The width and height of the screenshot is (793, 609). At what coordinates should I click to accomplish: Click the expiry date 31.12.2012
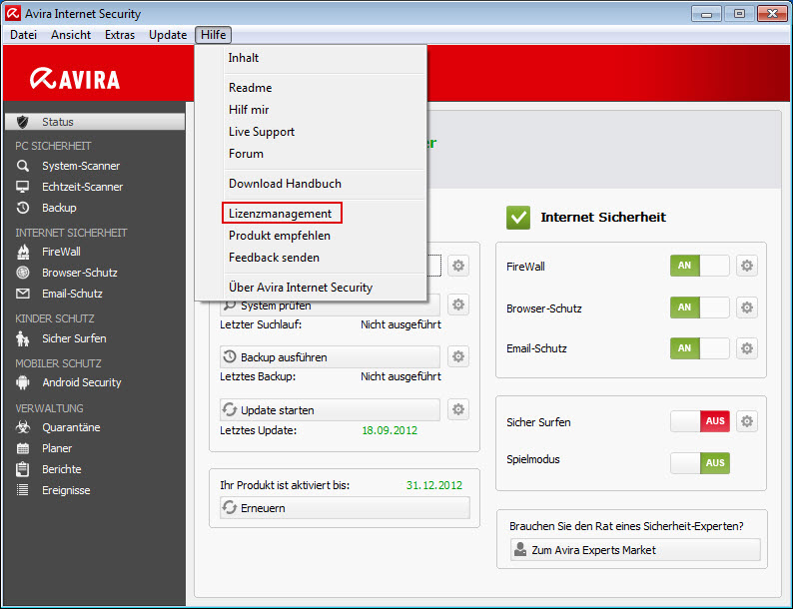[x=434, y=485]
